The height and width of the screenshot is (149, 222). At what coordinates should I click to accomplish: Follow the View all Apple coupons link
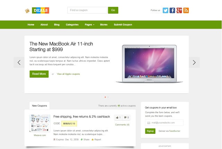pos(68,74)
